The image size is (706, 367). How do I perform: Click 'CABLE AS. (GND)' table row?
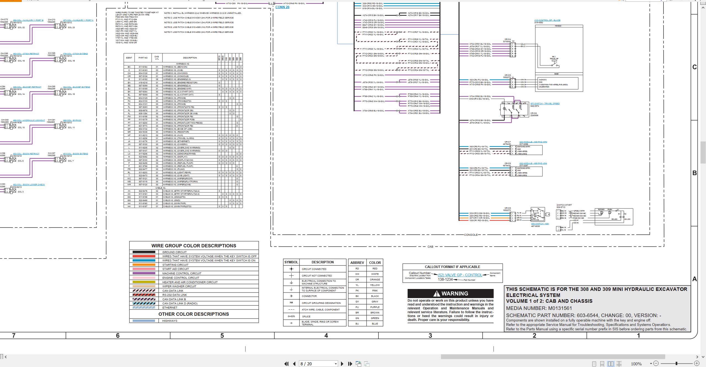pos(183,200)
